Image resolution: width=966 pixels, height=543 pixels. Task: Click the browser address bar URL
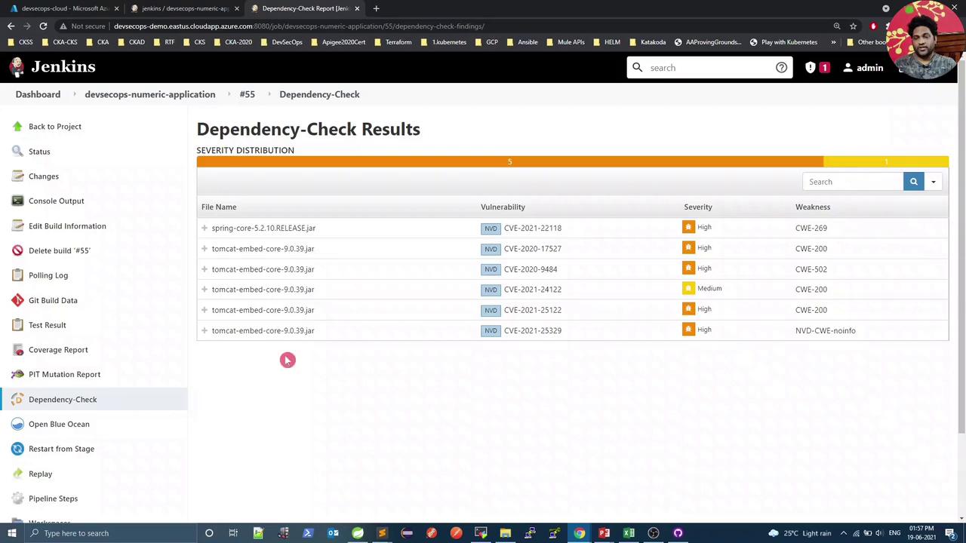[x=299, y=26]
